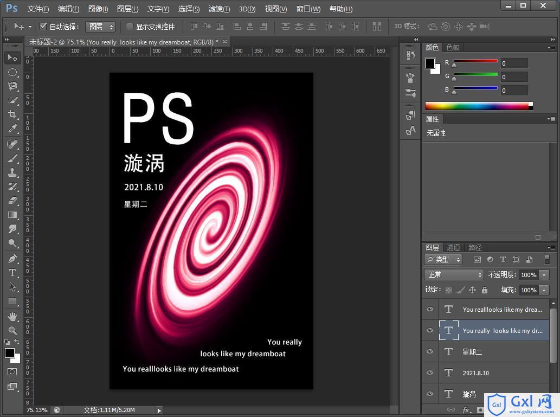The width and height of the screenshot is (560, 417).
Task: Open the Color panel flyout menu
Action: tap(551, 47)
